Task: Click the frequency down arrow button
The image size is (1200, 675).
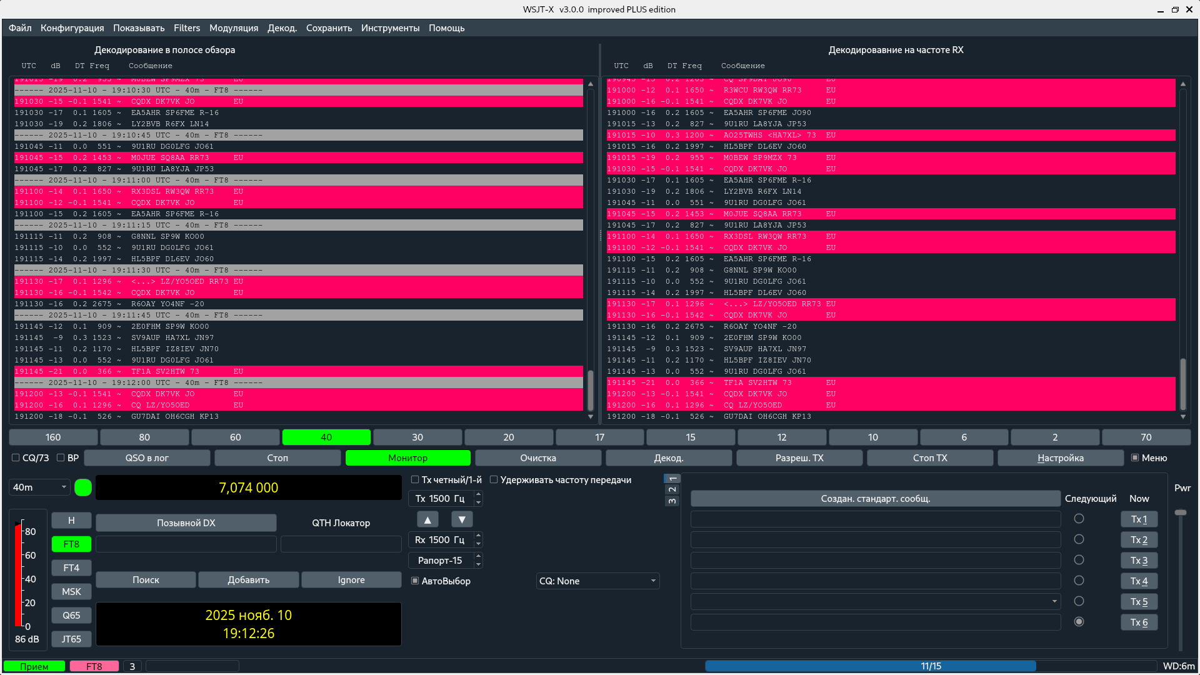Action: coord(462,519)
